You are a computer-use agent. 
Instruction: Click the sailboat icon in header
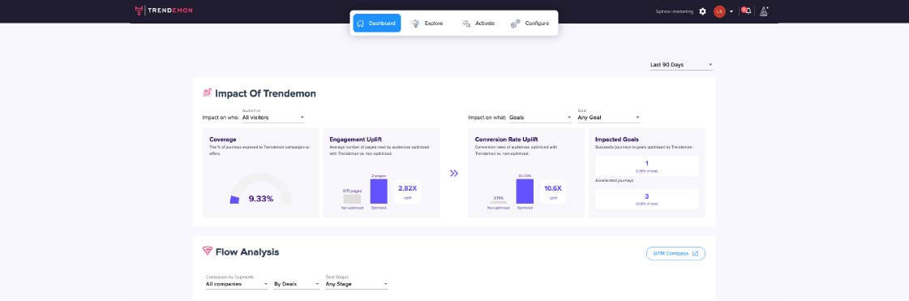(764, 11)
